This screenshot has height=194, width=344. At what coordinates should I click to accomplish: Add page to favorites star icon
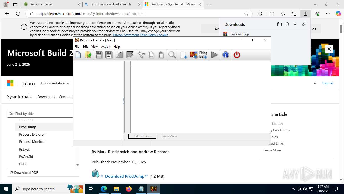click(246, 14)
